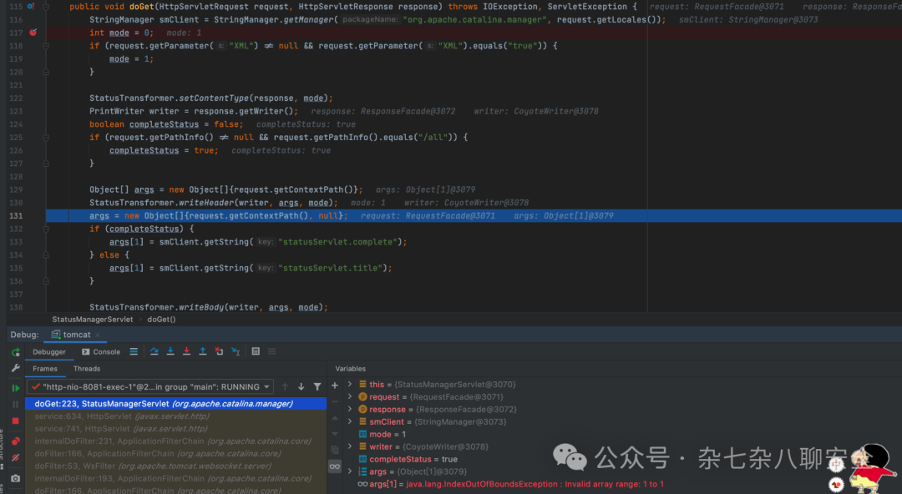Move watch up in Variables panel

click(x=335, y=418)
